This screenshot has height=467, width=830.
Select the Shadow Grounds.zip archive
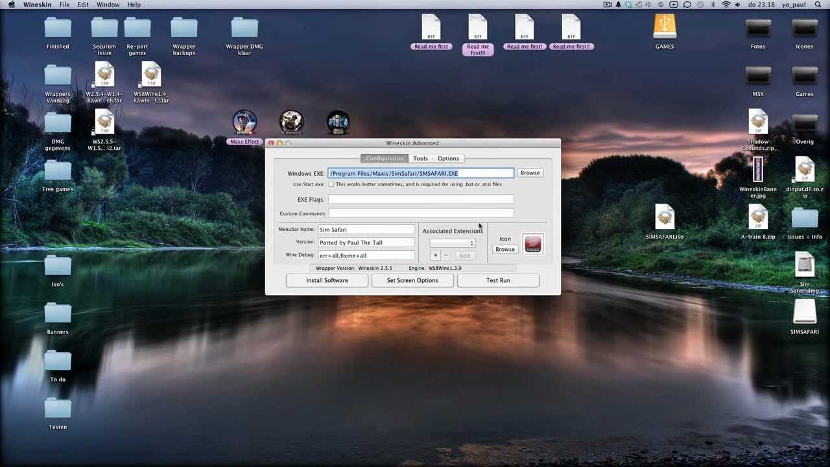pos(758,122)
